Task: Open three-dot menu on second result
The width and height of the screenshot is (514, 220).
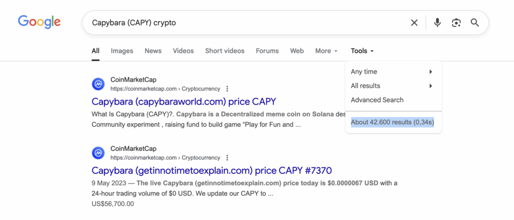Action: (227, 158)
